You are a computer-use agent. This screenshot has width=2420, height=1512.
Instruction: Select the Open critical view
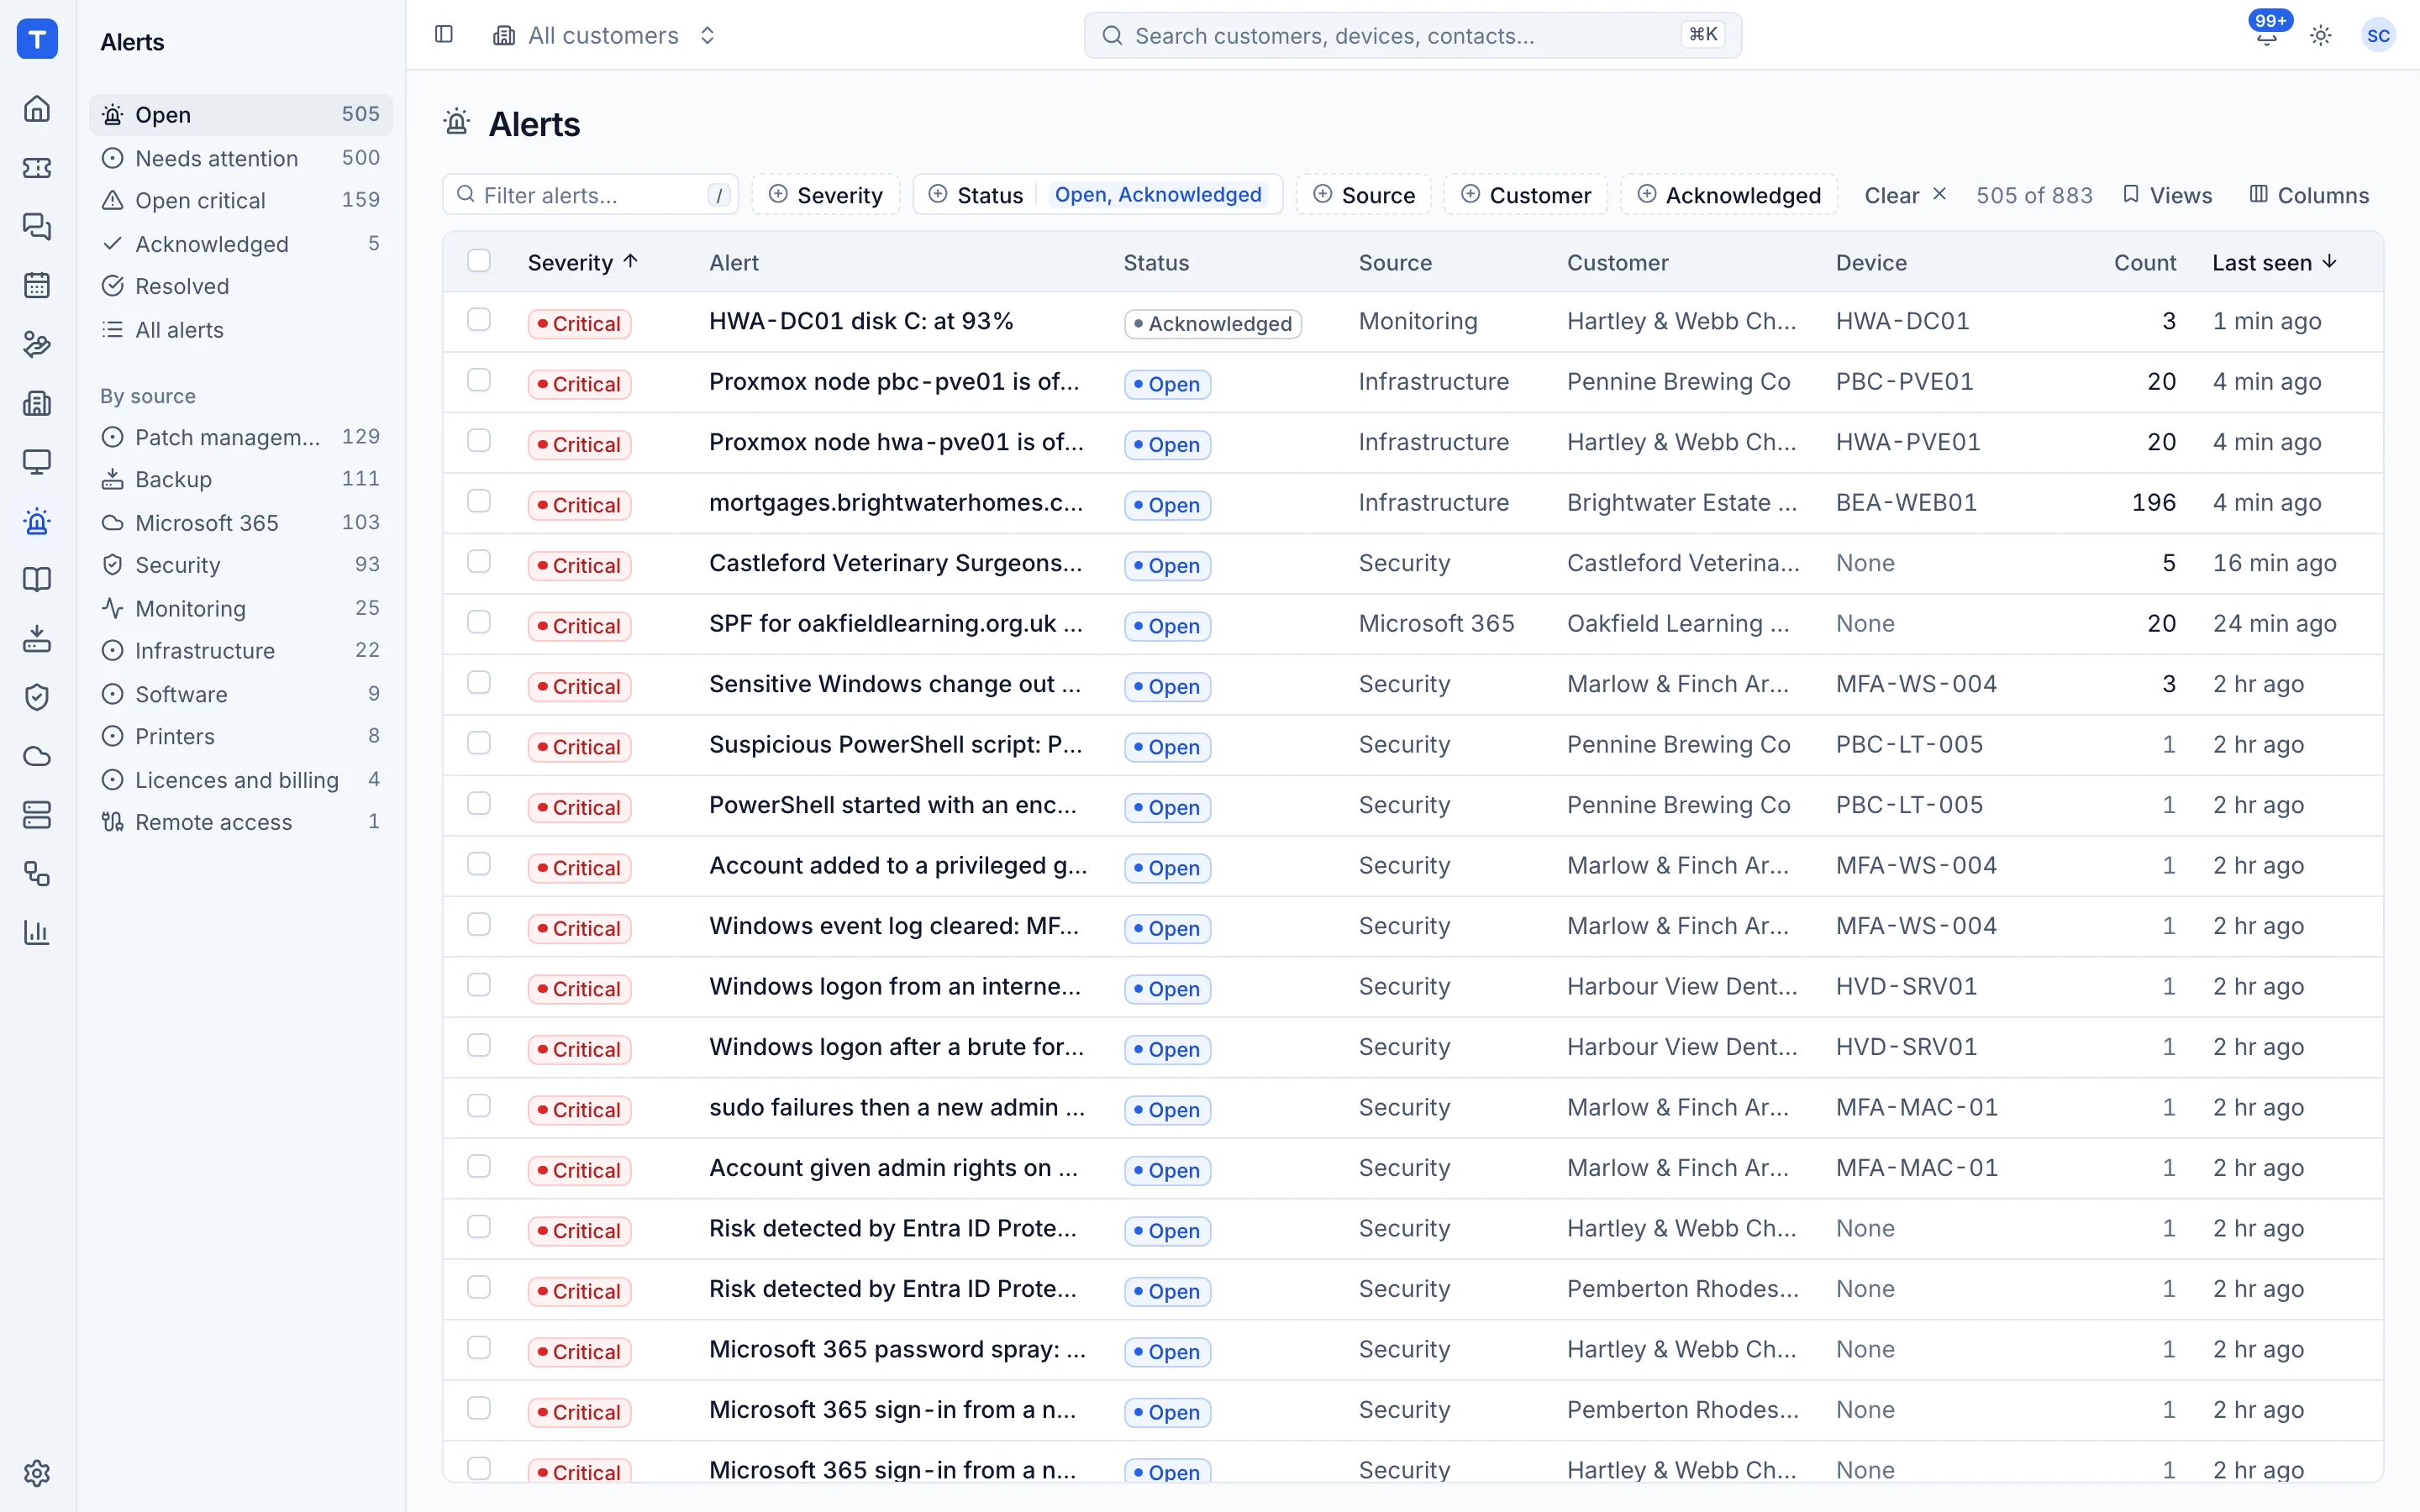241,200
